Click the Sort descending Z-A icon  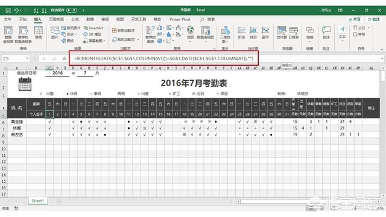(x=44, y=10)
